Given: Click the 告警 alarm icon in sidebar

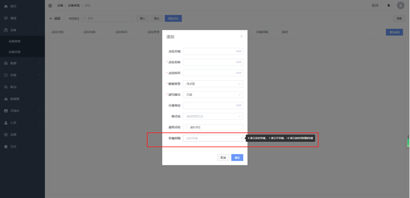Looking at the screenshot, I should pos(6,75).
